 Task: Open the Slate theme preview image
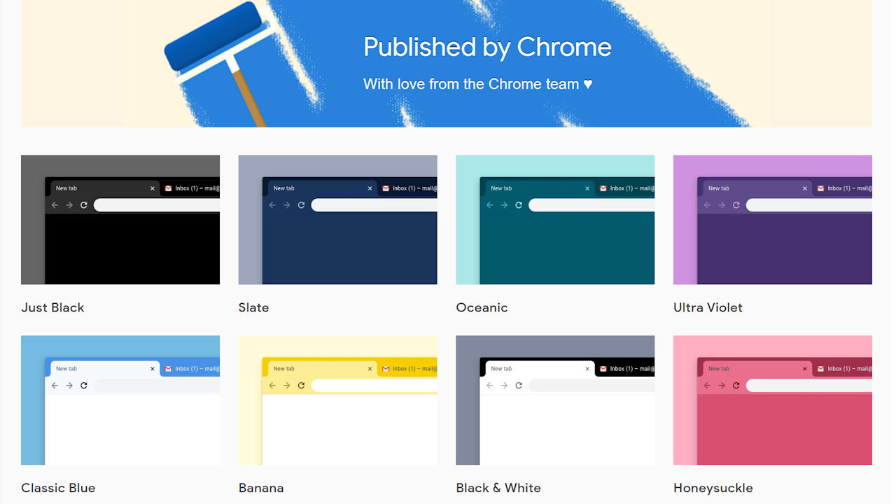click(x=338, y=220)
